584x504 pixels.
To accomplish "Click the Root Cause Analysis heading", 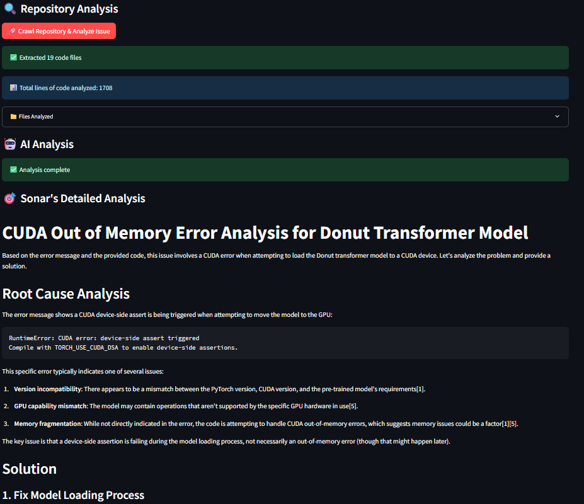I will coord(66,294).
